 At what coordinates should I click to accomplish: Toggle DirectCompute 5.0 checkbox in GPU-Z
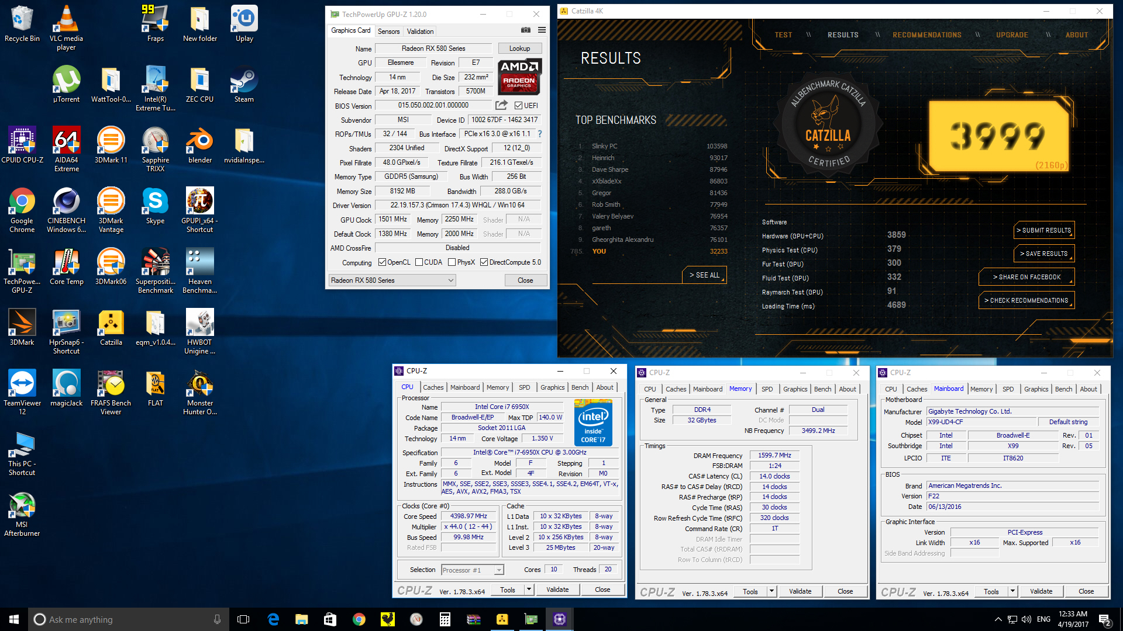point(484,262)
